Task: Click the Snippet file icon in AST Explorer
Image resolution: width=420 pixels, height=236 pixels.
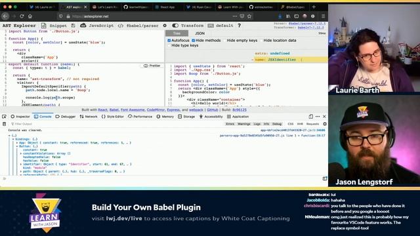Action: (44, 26)
